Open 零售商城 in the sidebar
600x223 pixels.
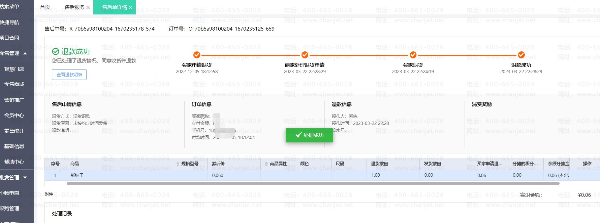(14, 84)
